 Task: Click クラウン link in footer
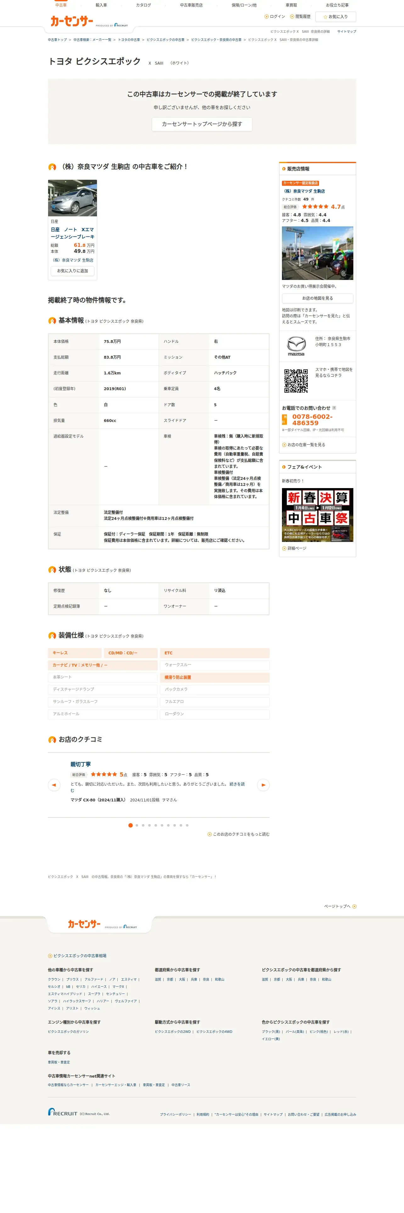(54, 979)
